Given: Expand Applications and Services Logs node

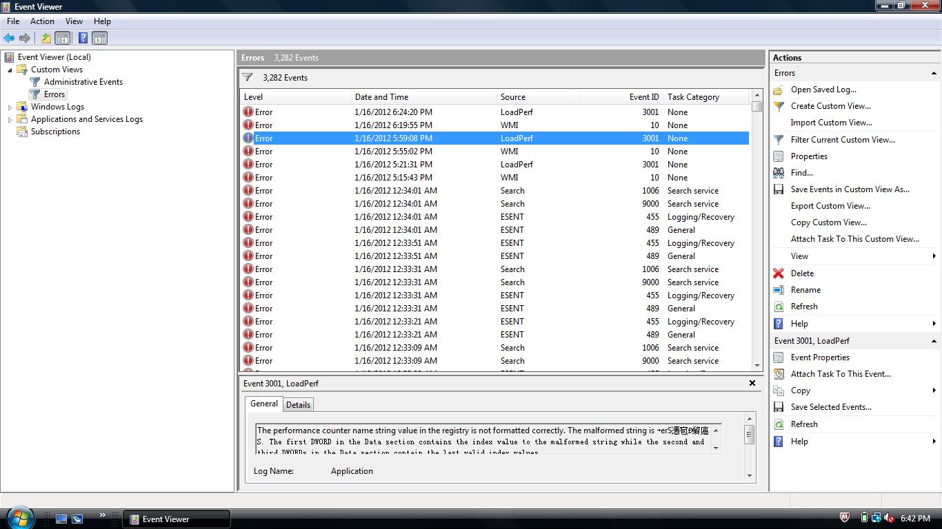Looking at the screenshot, I should [x=10, y=119].
